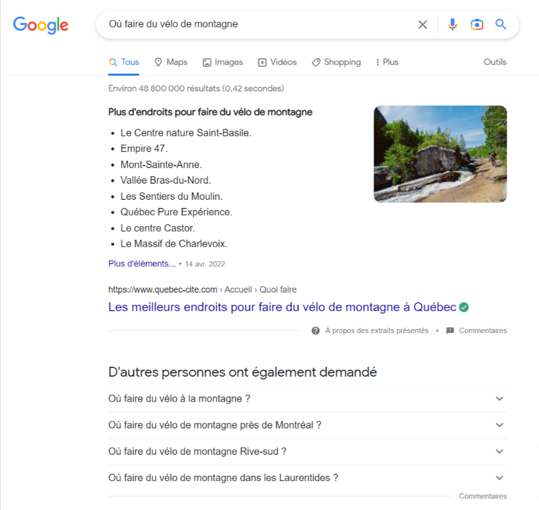Image resolution: width=539 pixels, height=510 pixels.
Task: Expand the Rive-sud mountain biking question
Action: [307, 451]
